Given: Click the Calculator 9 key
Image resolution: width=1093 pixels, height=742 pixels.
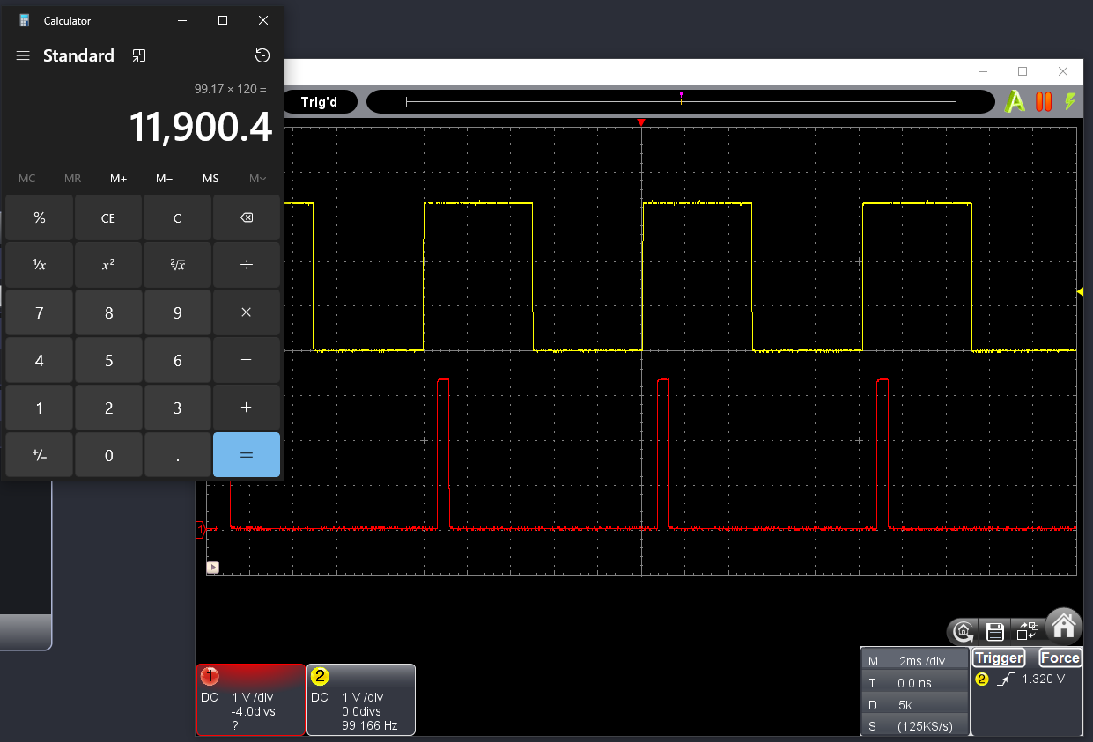Looking at the screenshot, I should pos(177,312).
